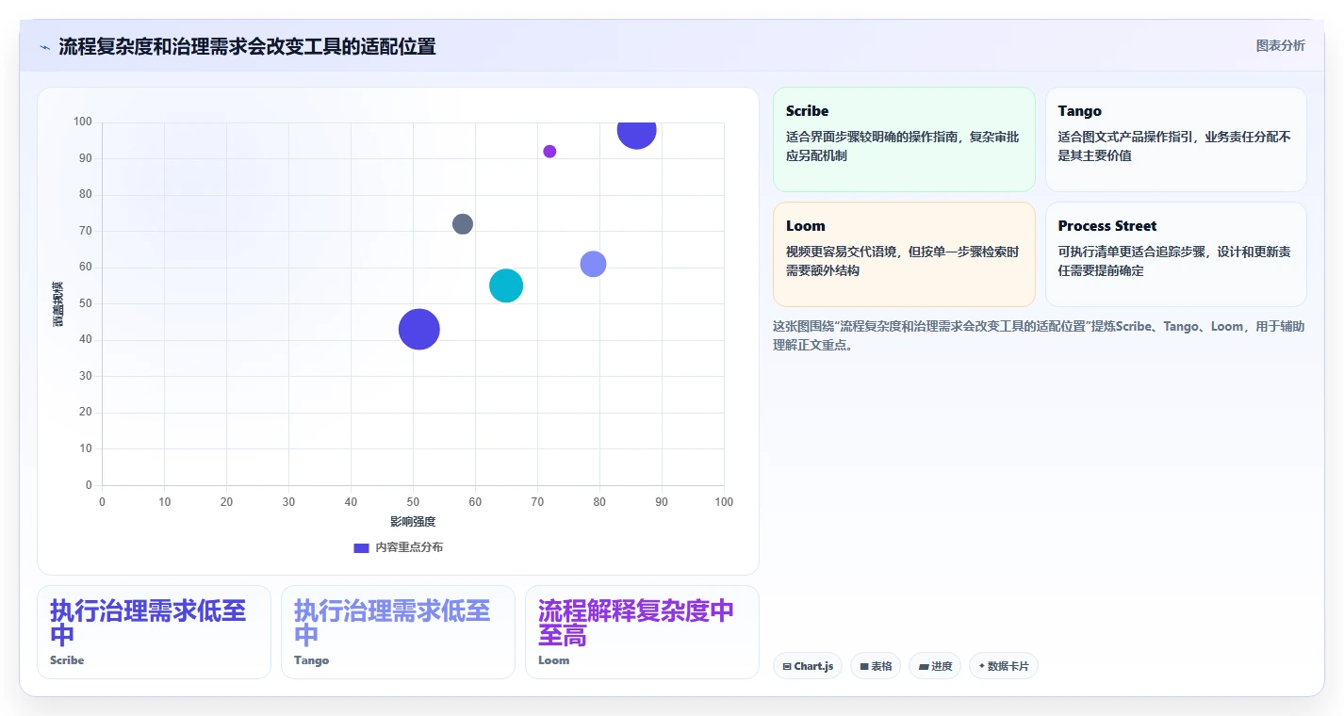Viewport: 1344px width, 716px height.
Task: Open the Scribe info card
Action: click(x=904, y=139)
